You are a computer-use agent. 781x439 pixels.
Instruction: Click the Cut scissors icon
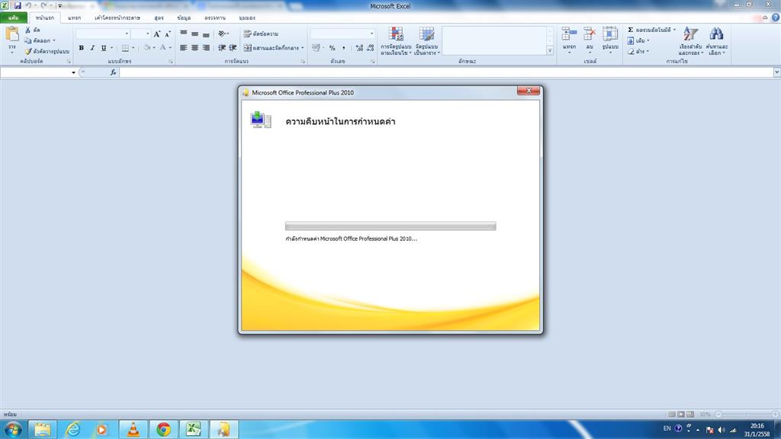(28, 30)
